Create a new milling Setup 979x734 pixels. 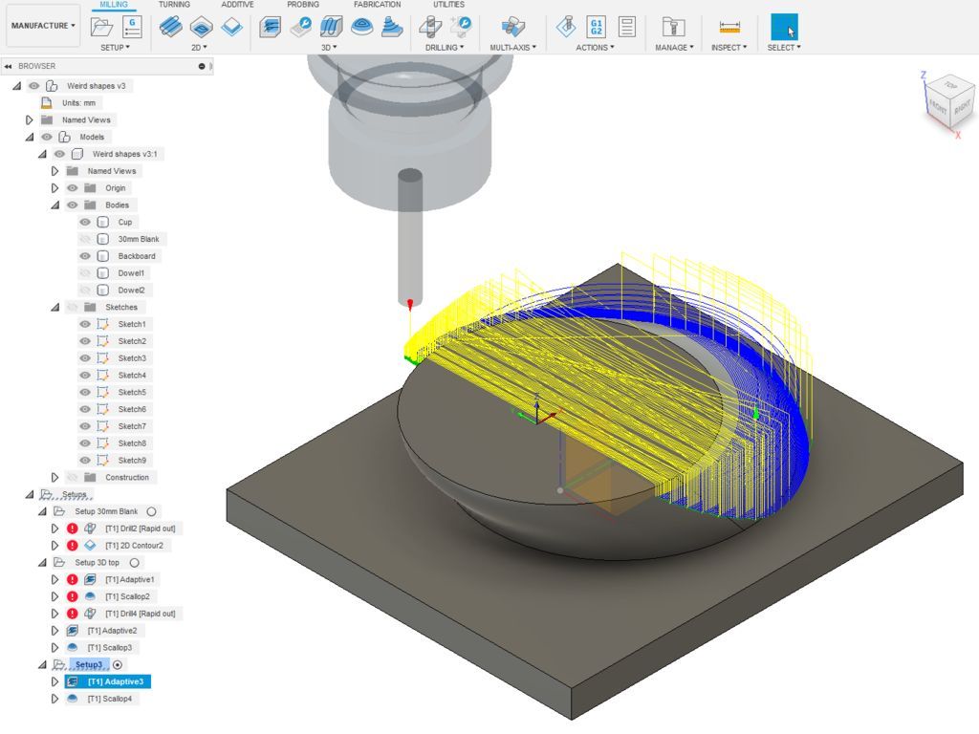pyautogui.click(x=103, y=26)
